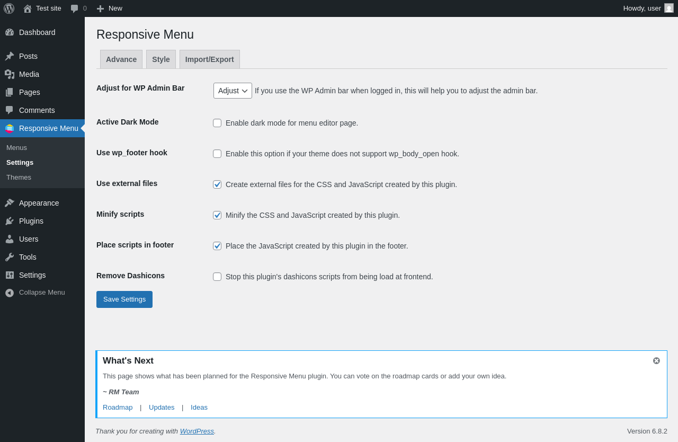Switch to the Advance tab
The height and width of the screenshot is (442, 678).
click(x=121, y=59)
